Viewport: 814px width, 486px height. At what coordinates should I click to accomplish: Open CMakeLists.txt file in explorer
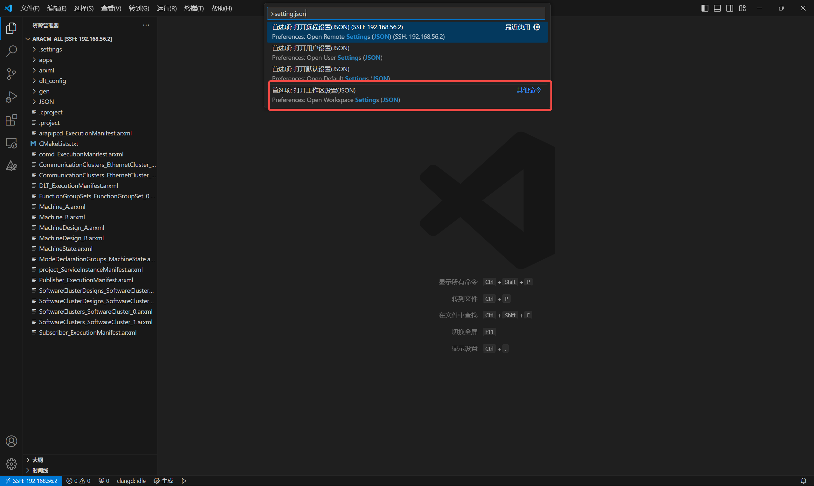coord(59,143)
